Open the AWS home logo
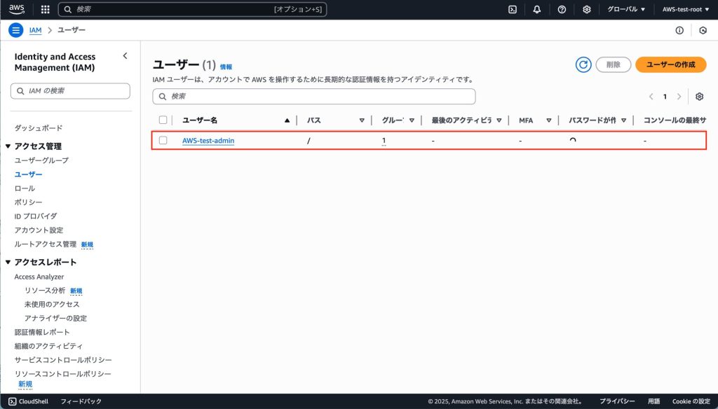The image size is (718, 409). 17,9
